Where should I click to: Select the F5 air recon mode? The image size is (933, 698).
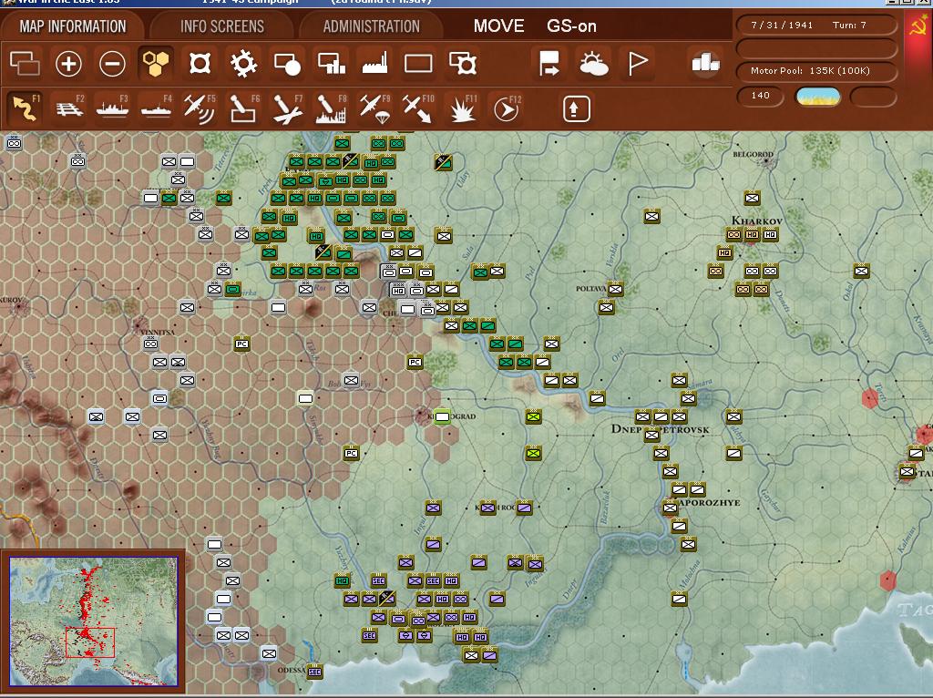200,108
